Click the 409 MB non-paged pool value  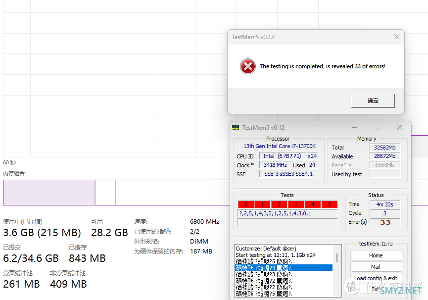(x=68, y=284)
